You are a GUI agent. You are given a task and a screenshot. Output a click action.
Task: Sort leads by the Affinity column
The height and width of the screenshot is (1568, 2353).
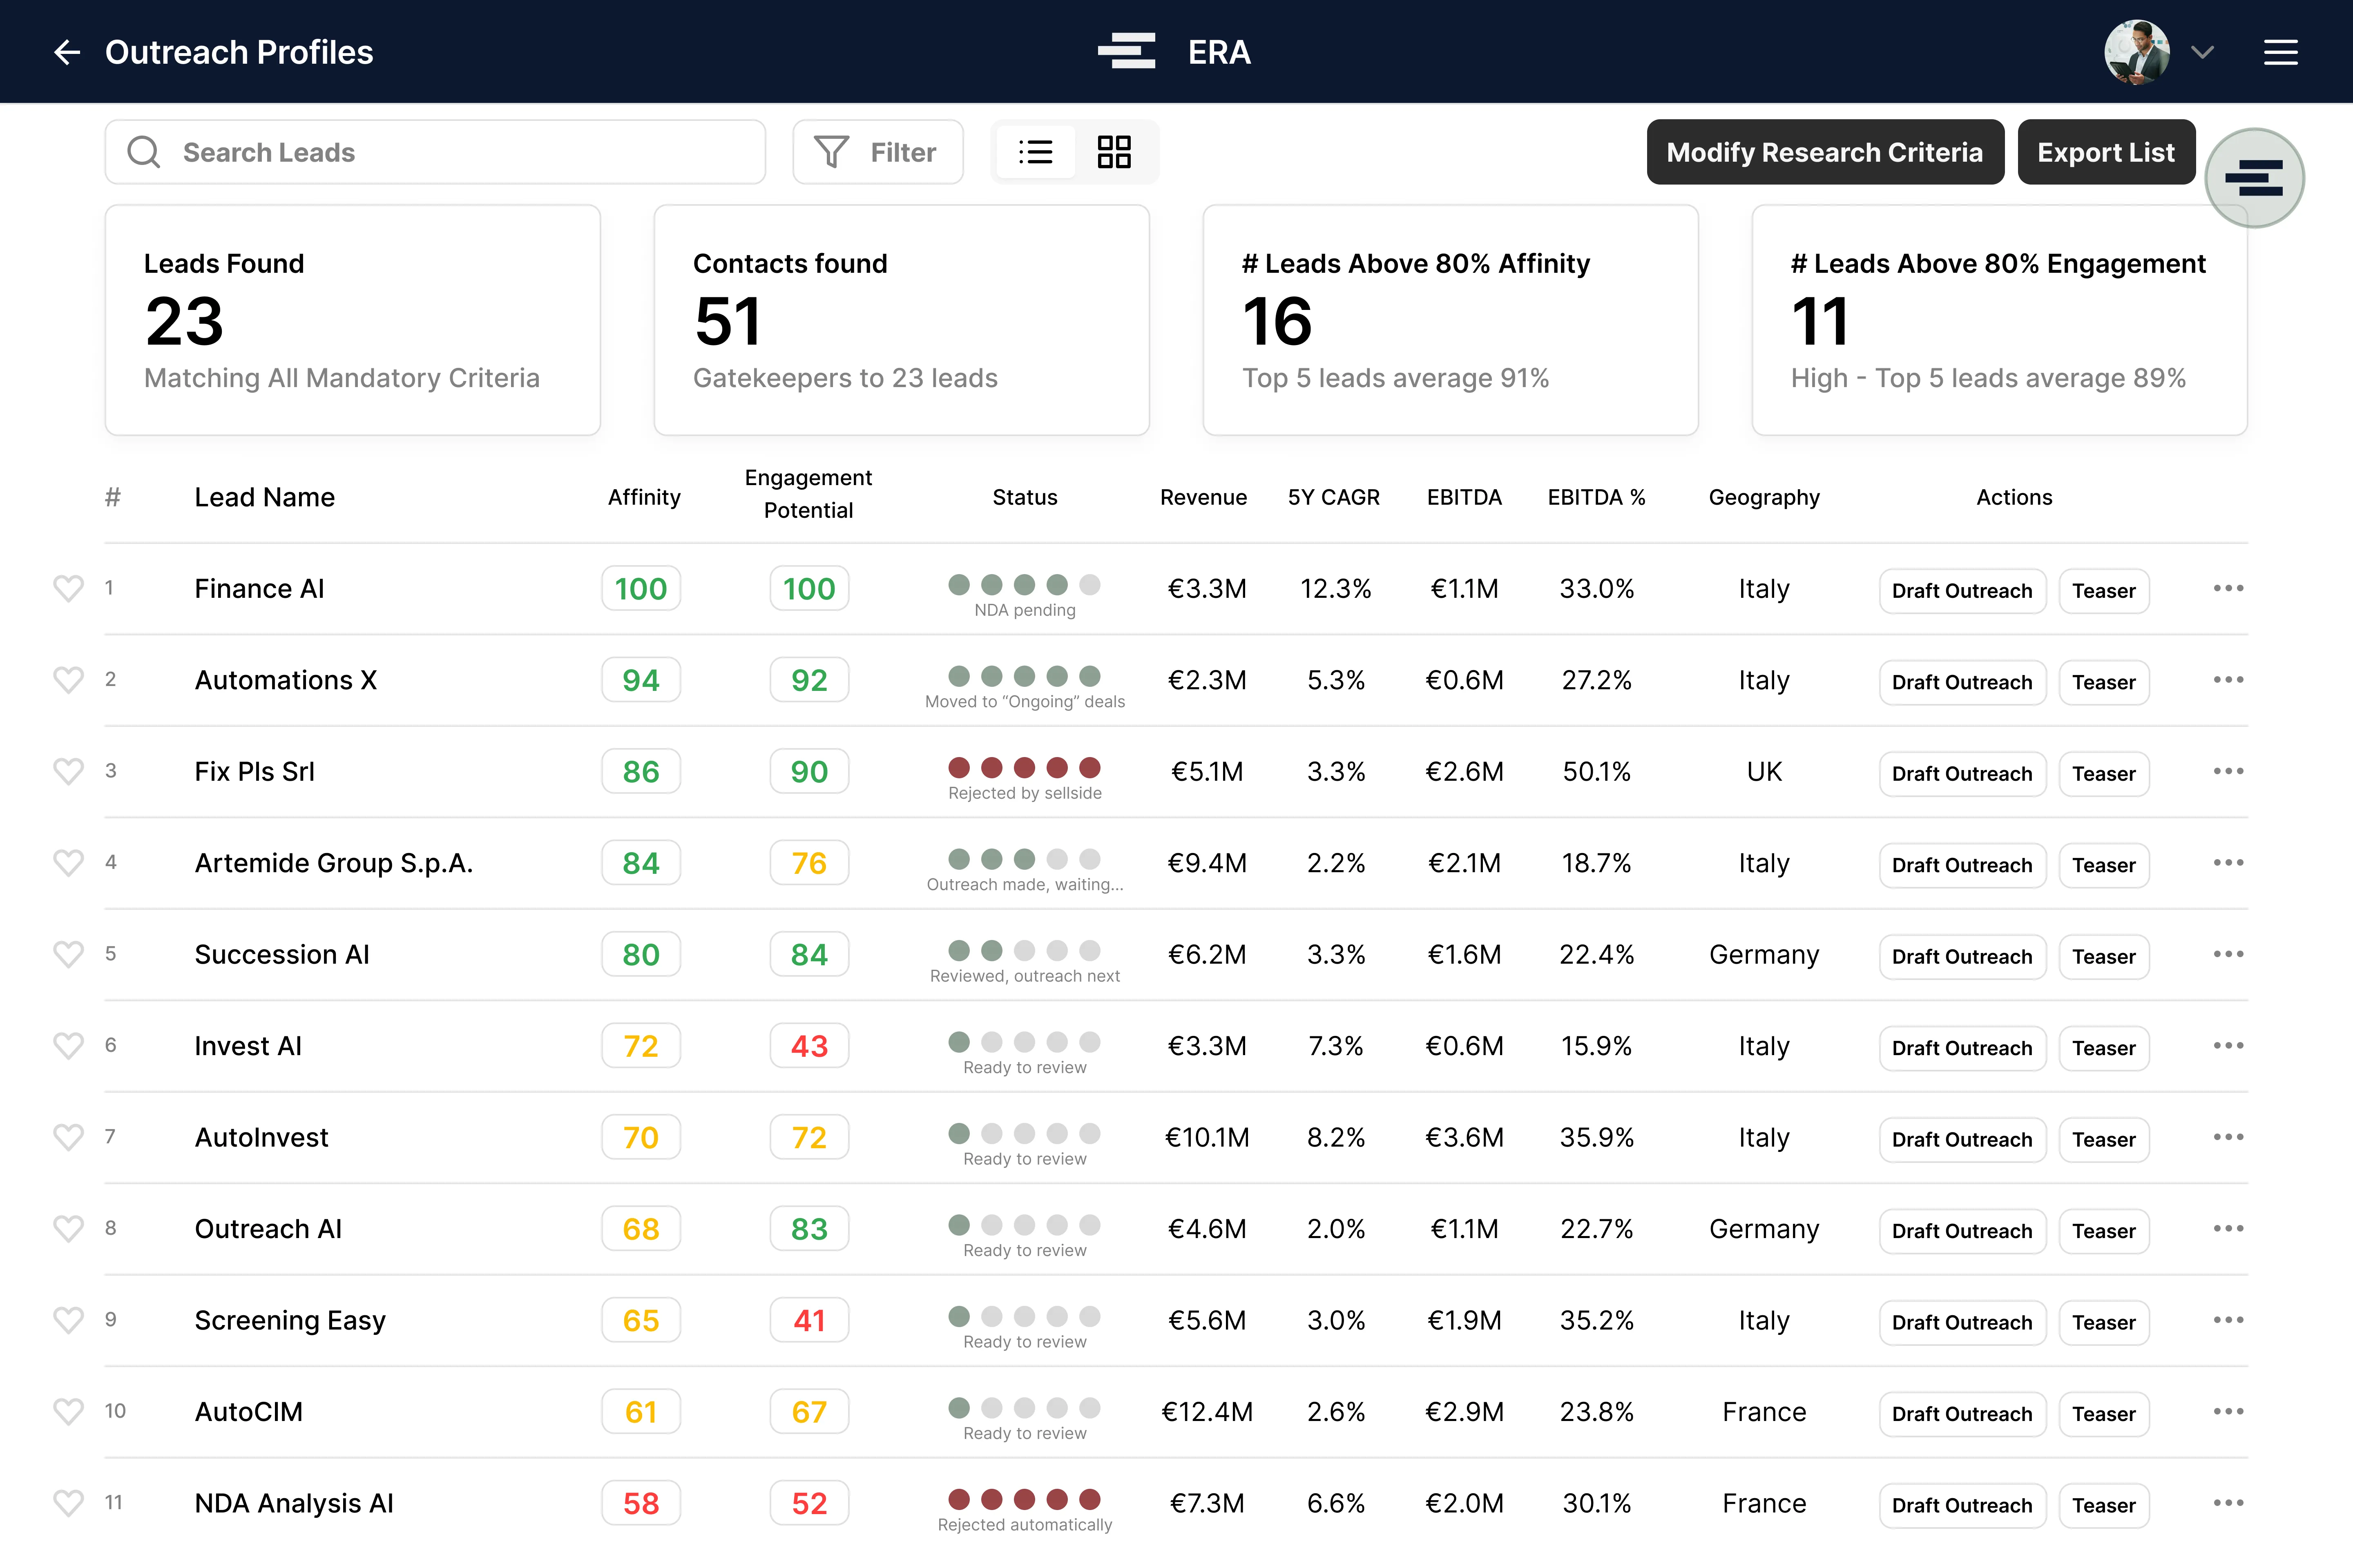point(643,497)
